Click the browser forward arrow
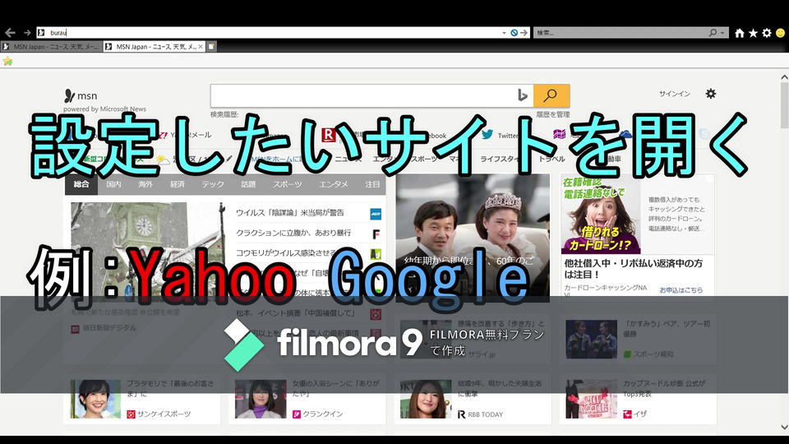The height and width of the screenshot is (444, 789). point(27,33)
